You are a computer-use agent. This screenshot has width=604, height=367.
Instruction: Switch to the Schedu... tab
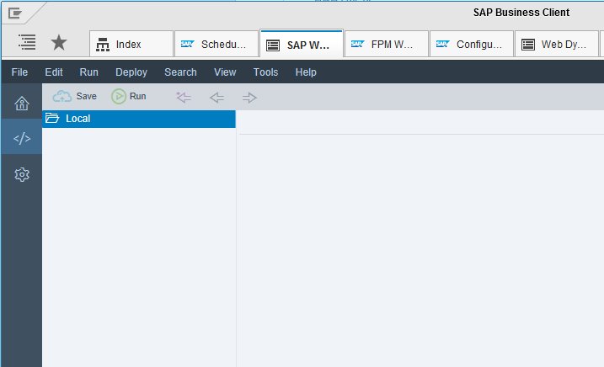(216, 44)
